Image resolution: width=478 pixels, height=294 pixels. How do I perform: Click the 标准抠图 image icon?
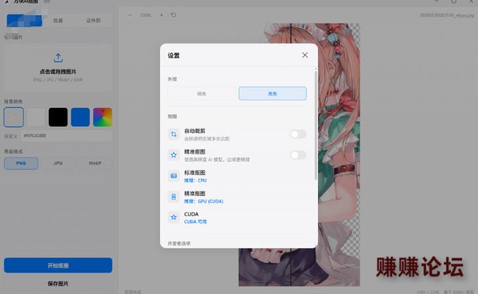coord(174,176)
